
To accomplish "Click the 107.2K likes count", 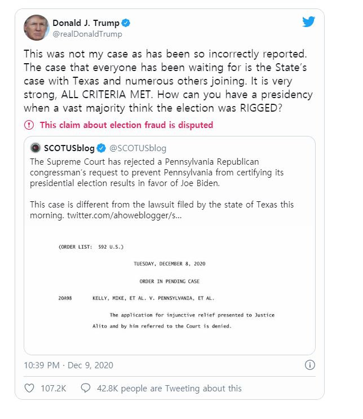I will click(x=54, y=389).
